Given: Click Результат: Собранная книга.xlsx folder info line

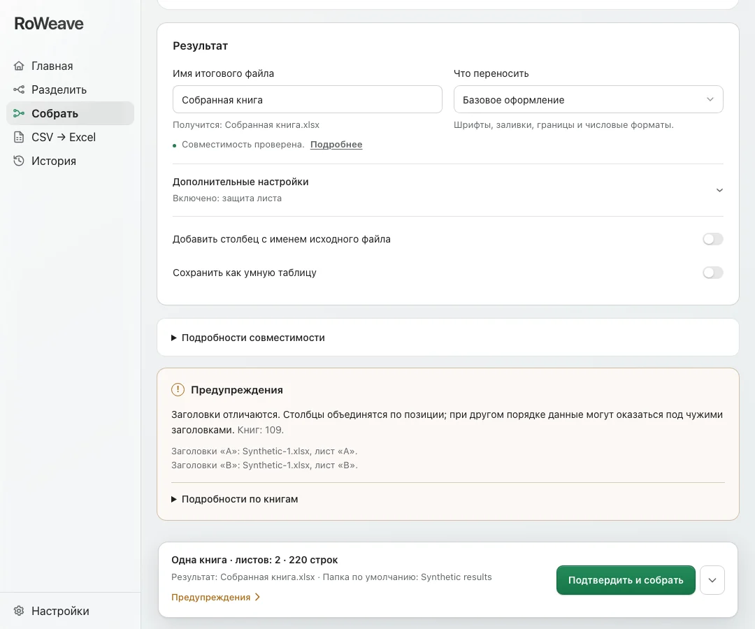Looking at the screenshot, I should (x=332, y=577).
